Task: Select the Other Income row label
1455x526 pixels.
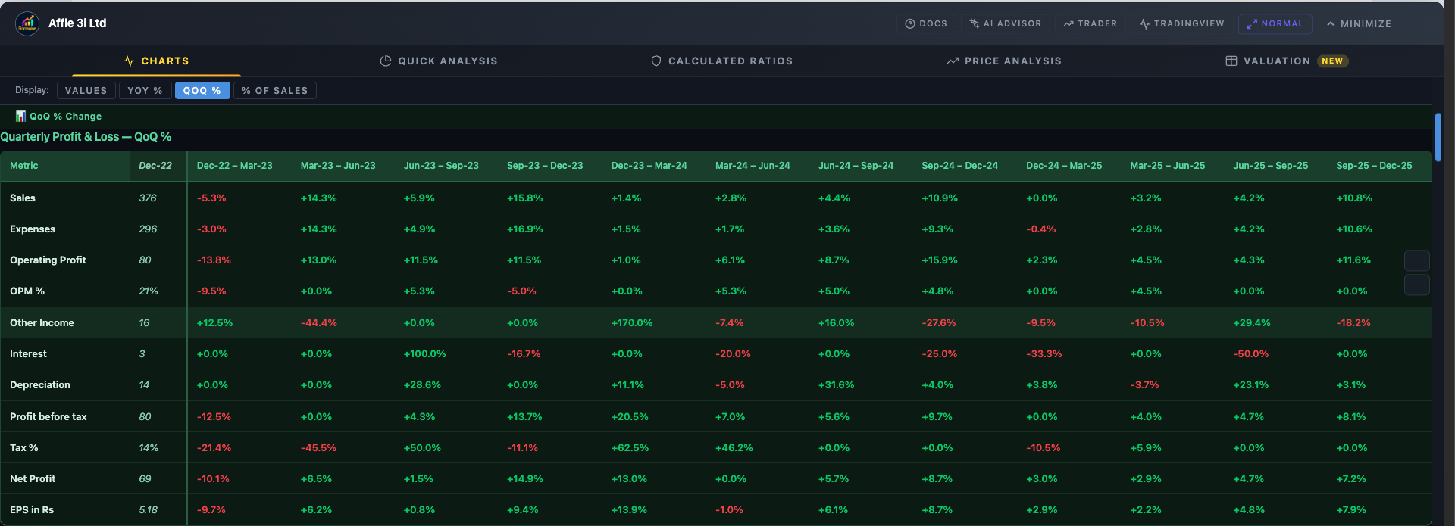Action: [x=42, y=323]
